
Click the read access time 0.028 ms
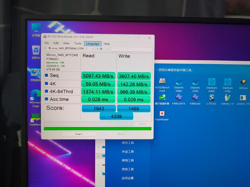(98, 99)
